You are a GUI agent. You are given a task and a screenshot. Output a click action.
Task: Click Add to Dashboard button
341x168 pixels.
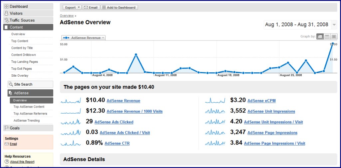[x=119, y=7]
